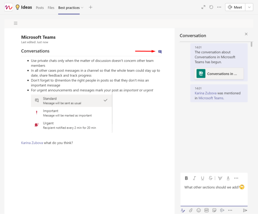
Task: Click the Standard message option image
Action: click(x=72, y=101)
